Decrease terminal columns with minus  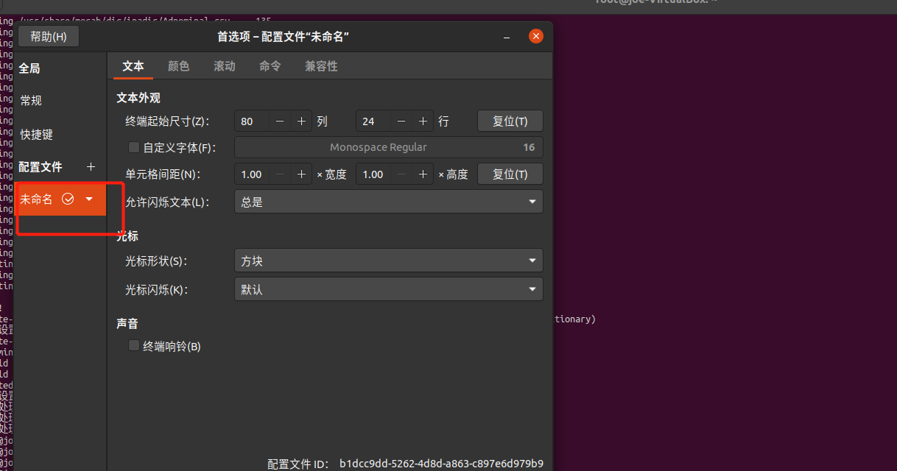click(280, 121)
